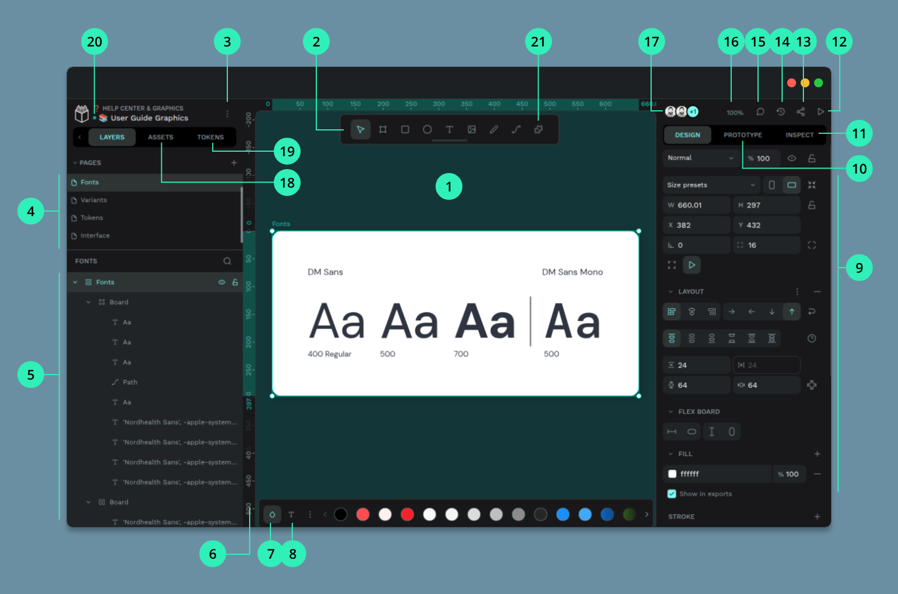Collapse the Pages section chevron

coord(75,163)
